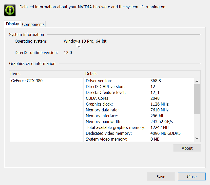This screenshot has width=210, height=185.
Task: Click the Graphics clock entry
Action: coord(139,104)
